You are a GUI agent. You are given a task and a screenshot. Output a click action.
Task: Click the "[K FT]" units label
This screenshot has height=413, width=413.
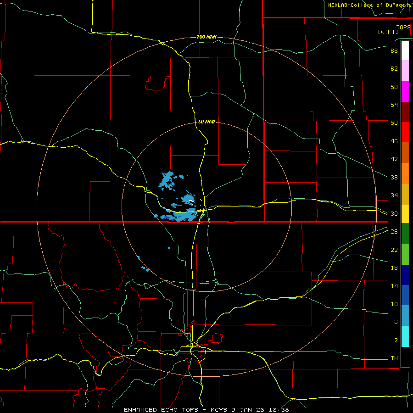tap(388, 32)
